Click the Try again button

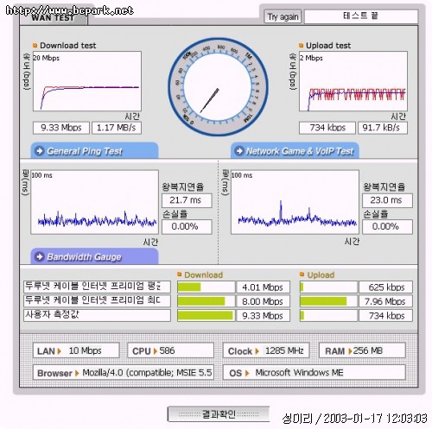click(283, 16)
